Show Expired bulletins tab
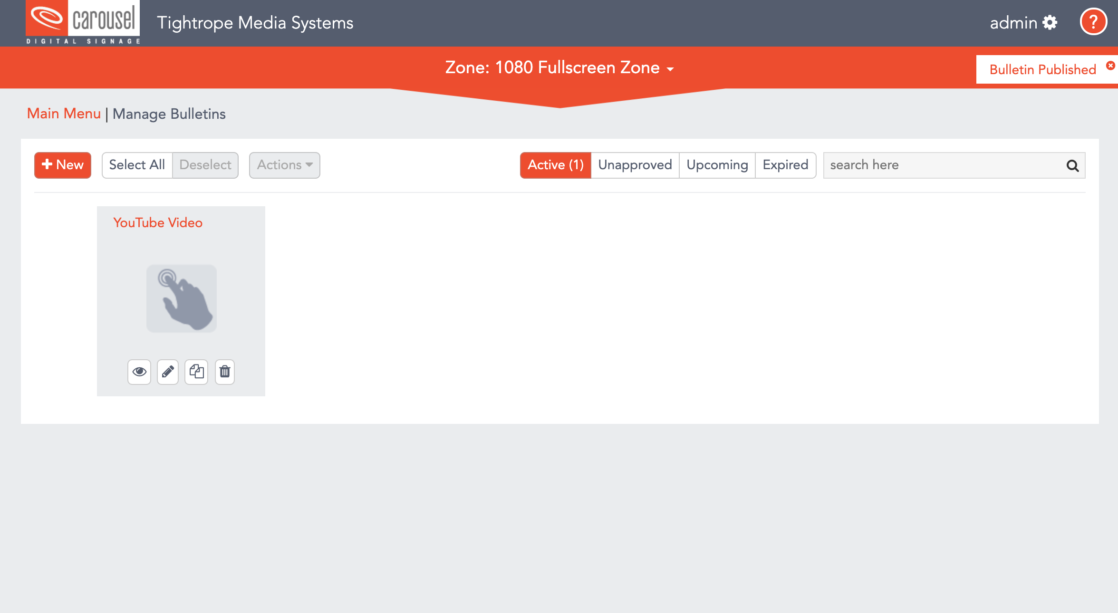This screenshot has width=1118, height=613. coord(786,165)
